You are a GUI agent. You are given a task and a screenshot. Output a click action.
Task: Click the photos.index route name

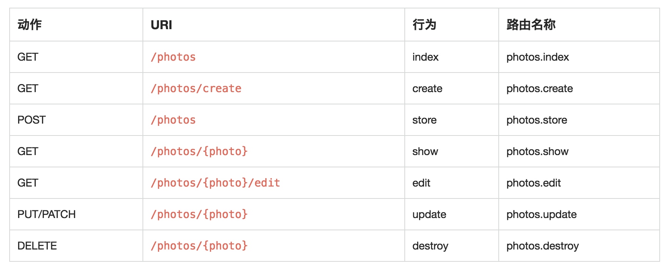coord(538,57)
